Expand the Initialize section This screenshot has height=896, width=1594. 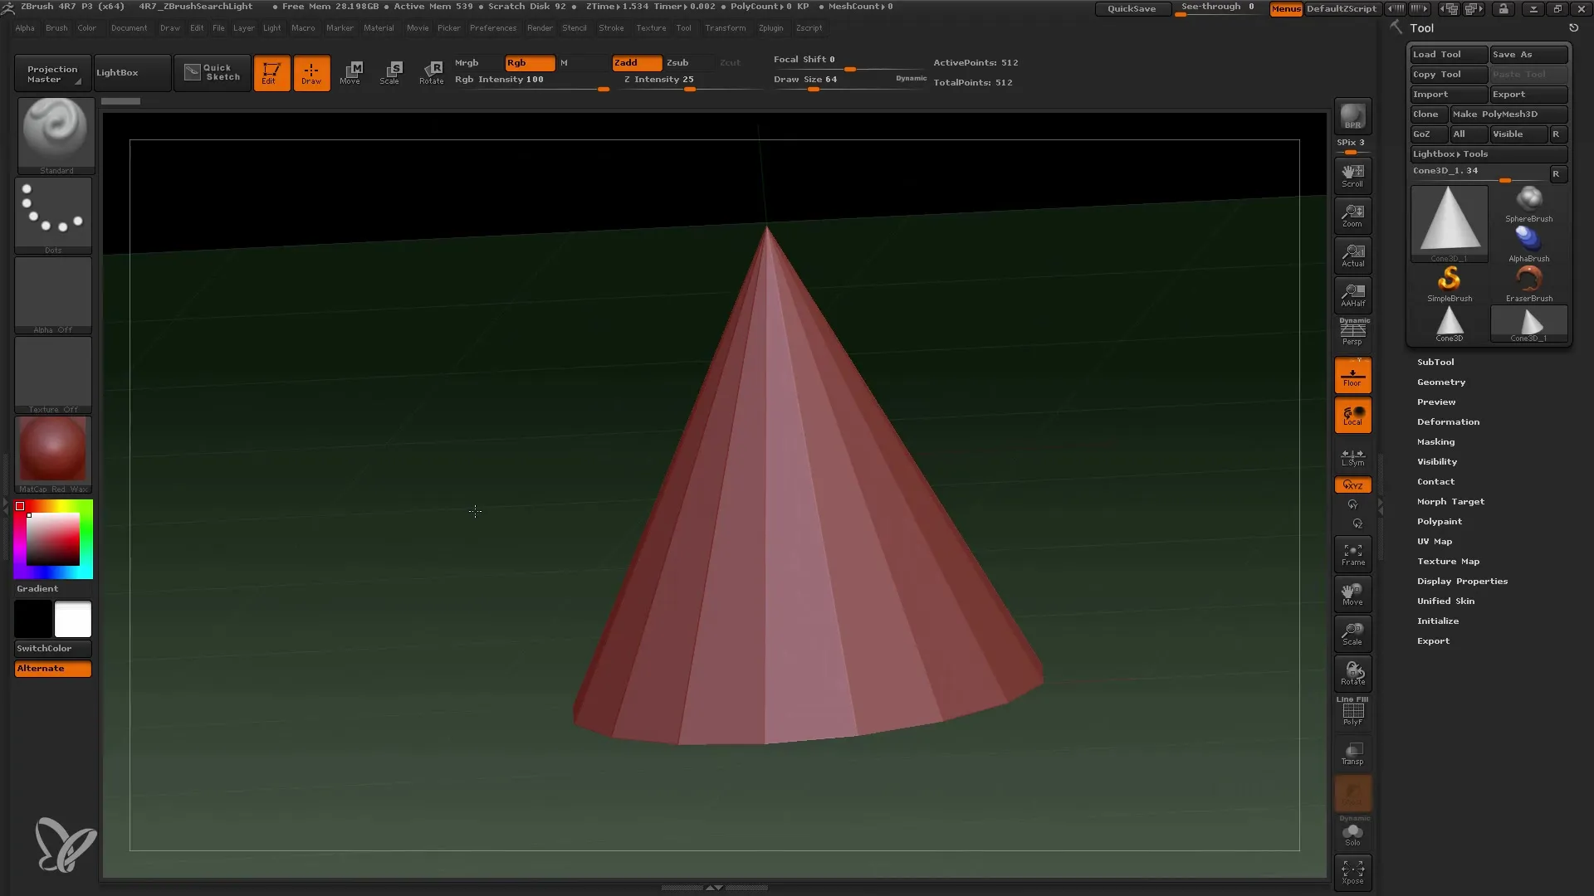point(1438,621)
